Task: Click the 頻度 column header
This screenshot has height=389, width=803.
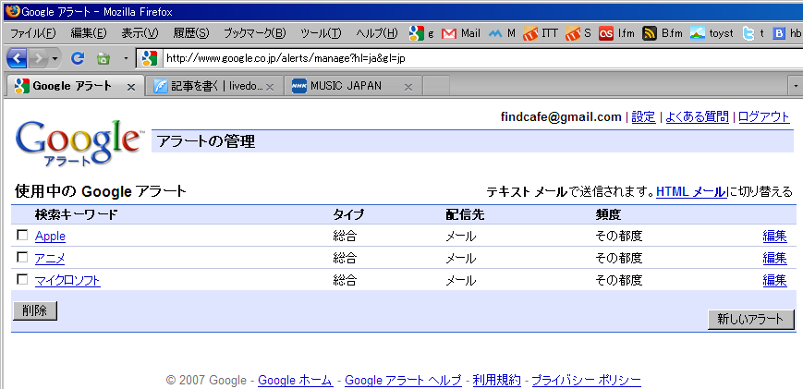Action: pos(608,214)
